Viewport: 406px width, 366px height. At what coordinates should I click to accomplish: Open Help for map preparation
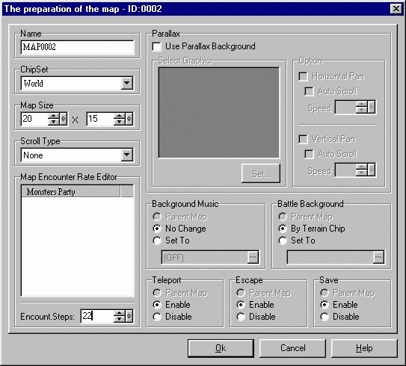click(364, 348)
